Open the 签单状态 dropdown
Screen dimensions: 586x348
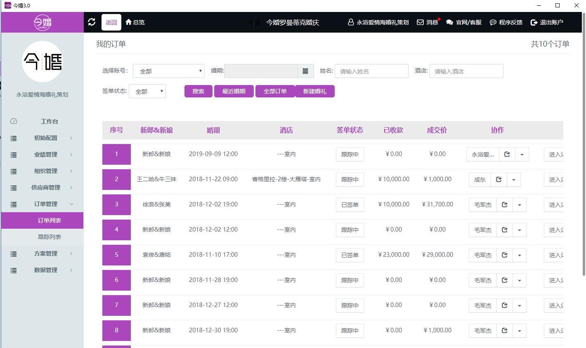pos(147,91)
